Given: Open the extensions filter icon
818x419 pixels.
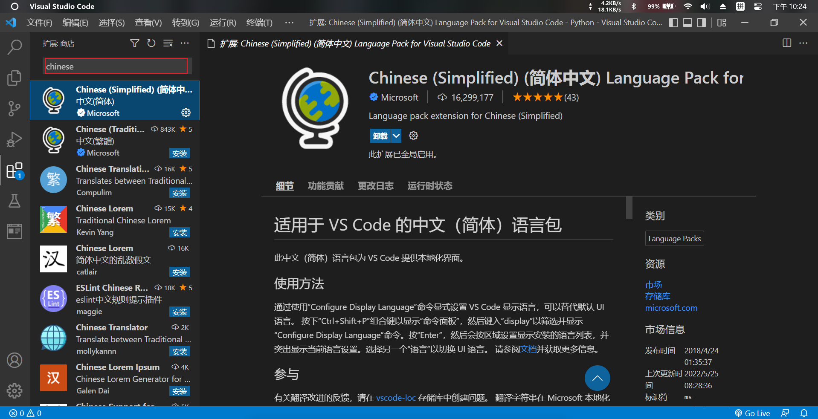Looking at the screenshot, I should pos(135,43).
